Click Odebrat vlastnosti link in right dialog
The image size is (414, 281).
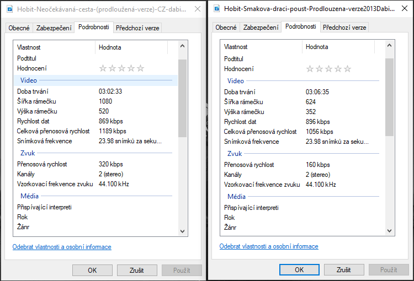269,246
